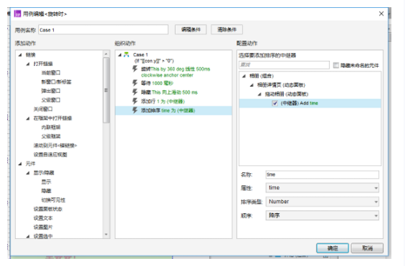Select the 'This 向上滑动 500 ms' action
405x266 pixels.
click(x=169, y=92)
